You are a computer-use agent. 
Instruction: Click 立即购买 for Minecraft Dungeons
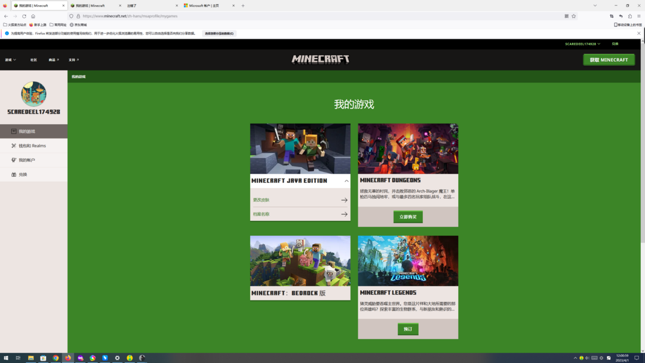point(408,217)
